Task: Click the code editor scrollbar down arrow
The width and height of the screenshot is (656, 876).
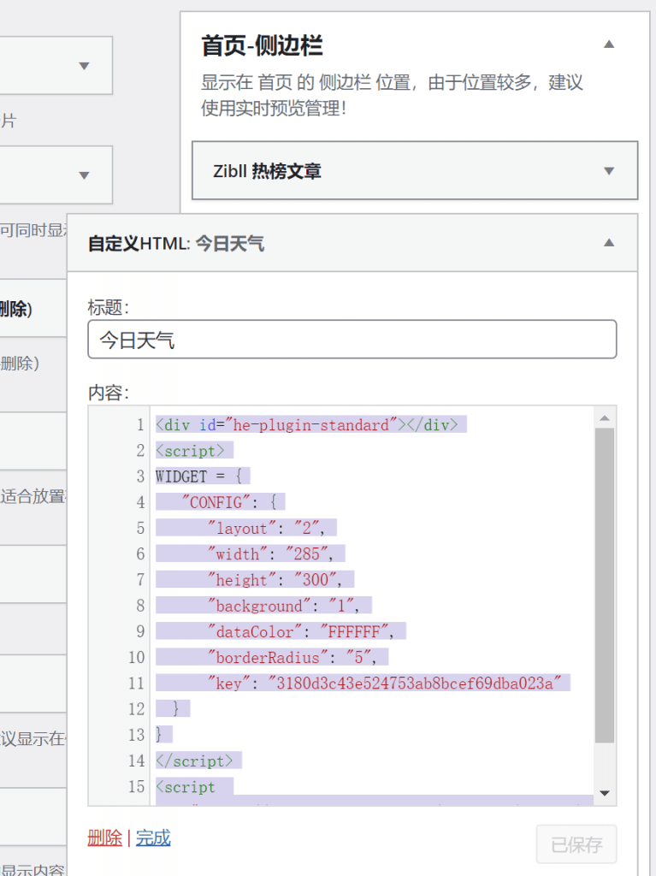Action: click(605, 793)
